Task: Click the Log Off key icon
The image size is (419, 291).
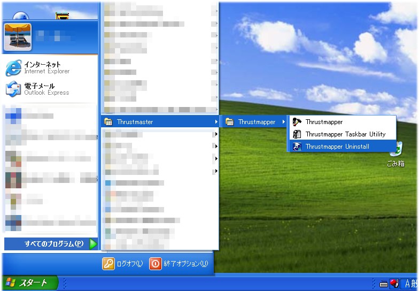Action: [x=108, y=264]
